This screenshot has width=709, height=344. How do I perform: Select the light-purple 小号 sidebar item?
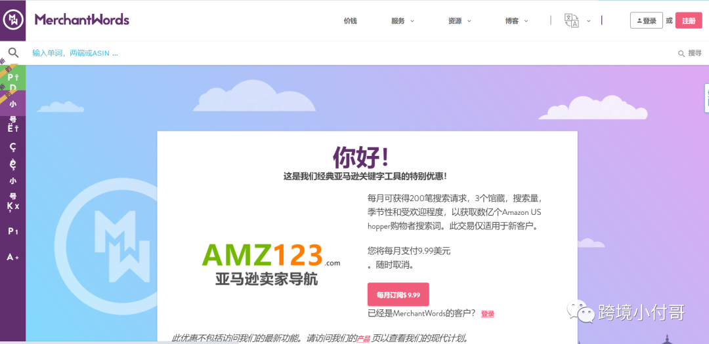coord(12,104)
